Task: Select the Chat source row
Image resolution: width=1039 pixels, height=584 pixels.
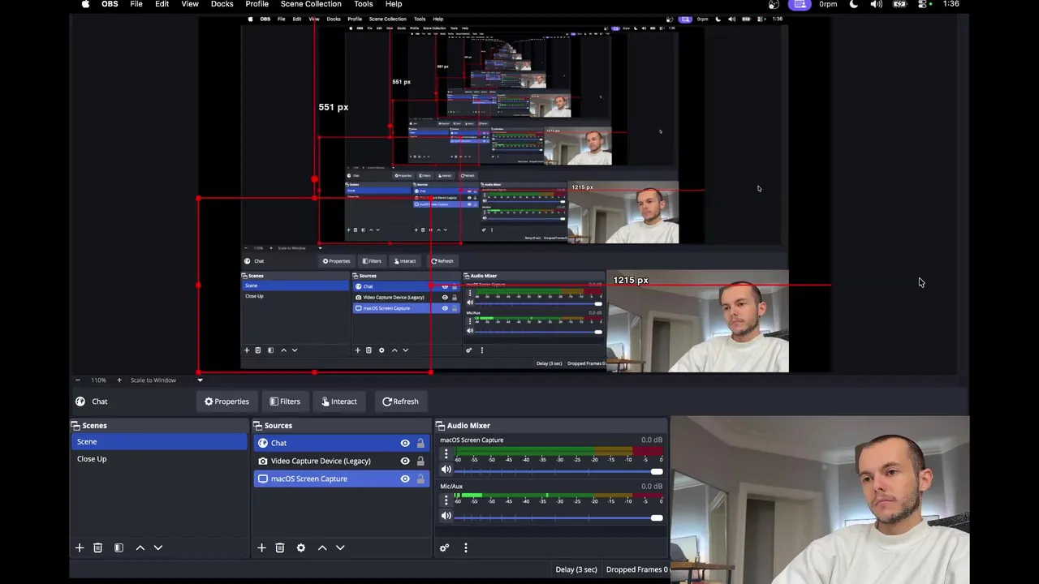Action: (342, 443)
